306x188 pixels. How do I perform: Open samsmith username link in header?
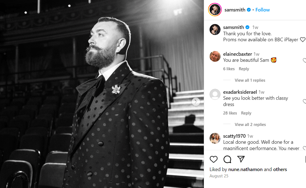pos(234,10)
